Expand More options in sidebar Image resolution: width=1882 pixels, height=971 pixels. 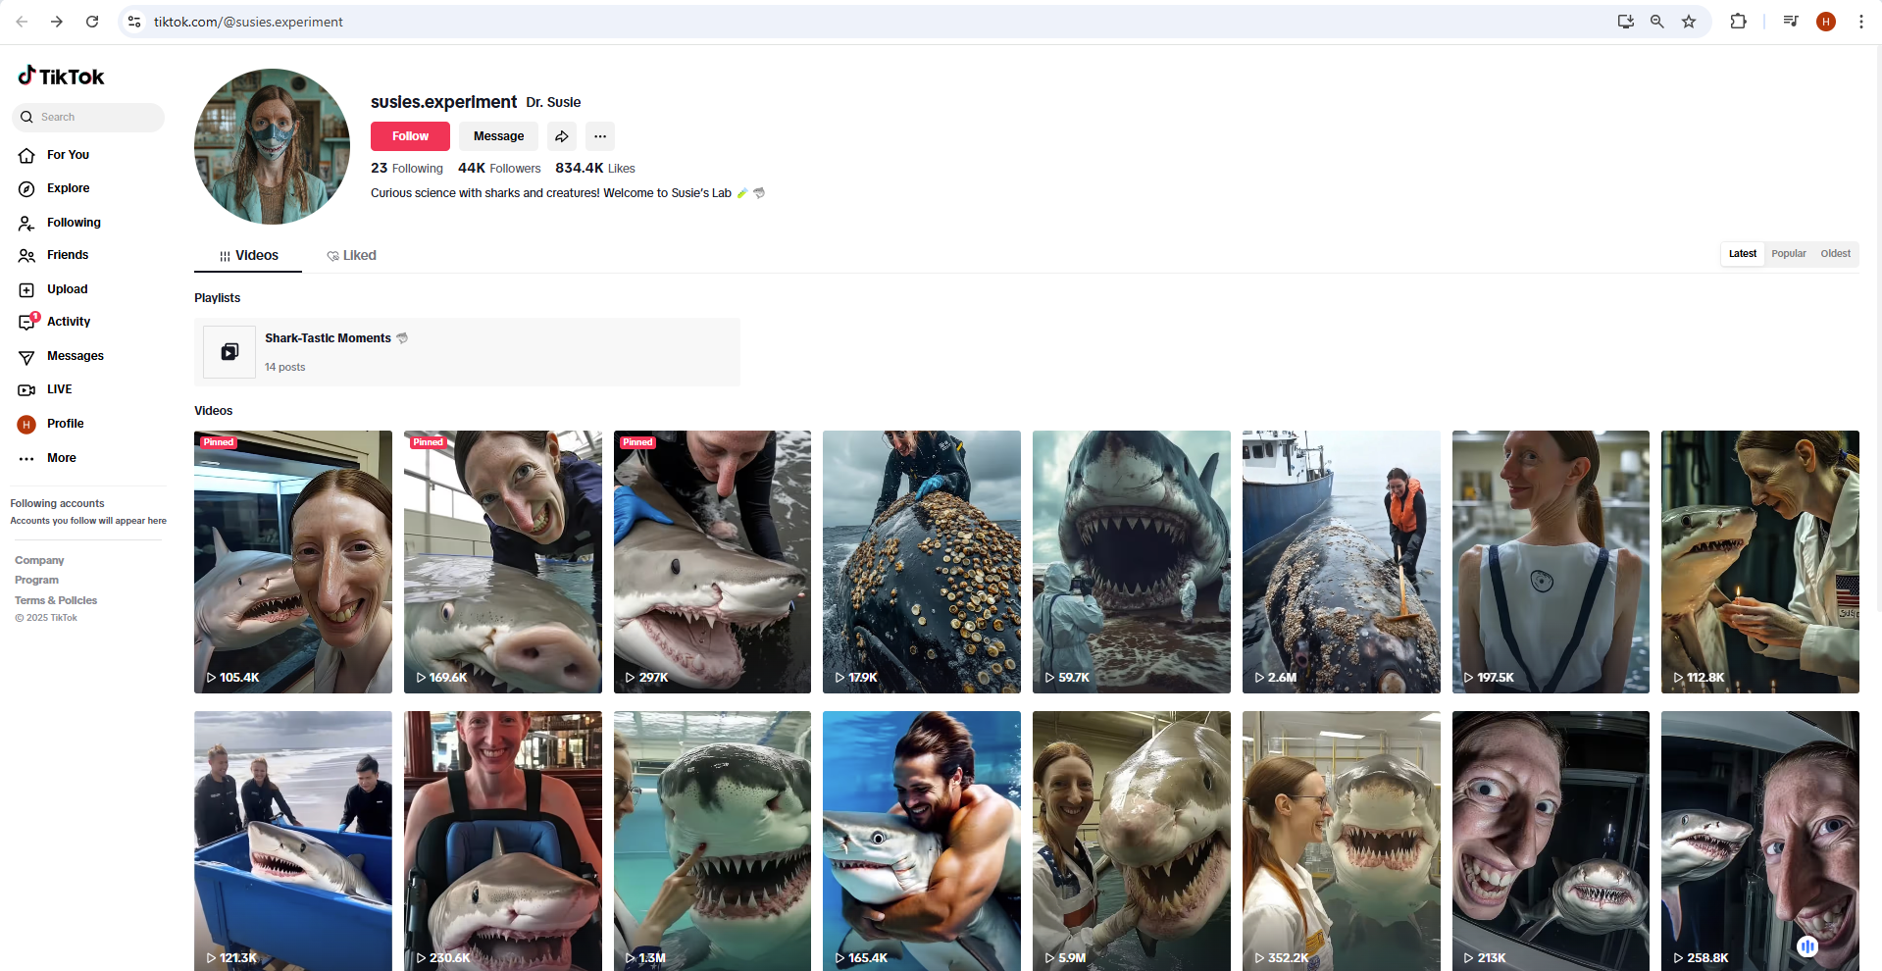[x=26, y=458]
